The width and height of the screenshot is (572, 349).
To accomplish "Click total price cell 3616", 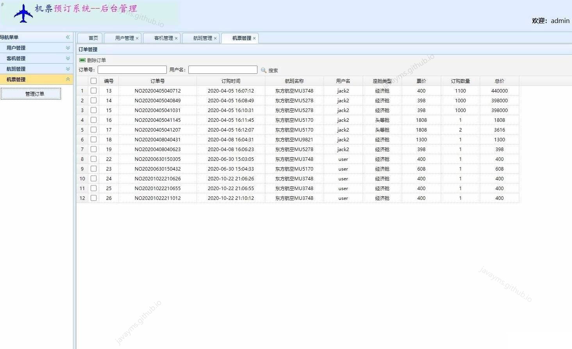I will 499,130.
